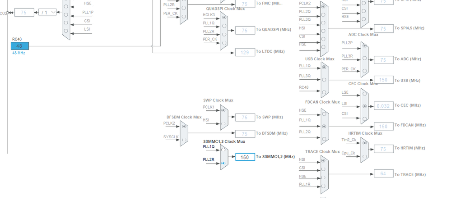The height and width of the screenshot is (200, 451).
Task: Select HSI in SWP Clock Mux
Action: pyautogui.click(x=224, y=124)
